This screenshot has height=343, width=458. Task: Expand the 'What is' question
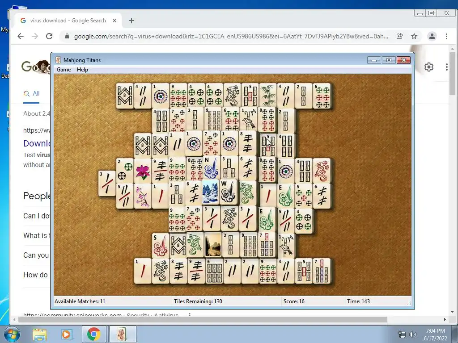pos(37,235)
